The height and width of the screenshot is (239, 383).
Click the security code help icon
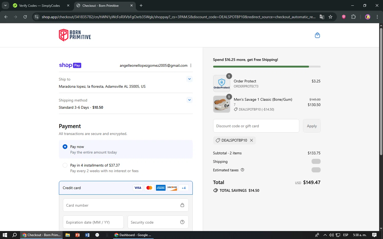tap(182, 222)
